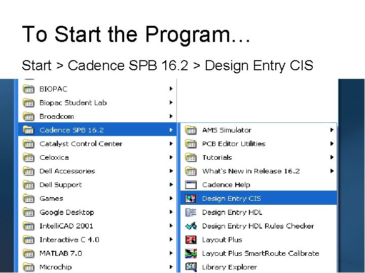
Task: Click the Celoxica menu label
Action: click(x=54, y=157)
